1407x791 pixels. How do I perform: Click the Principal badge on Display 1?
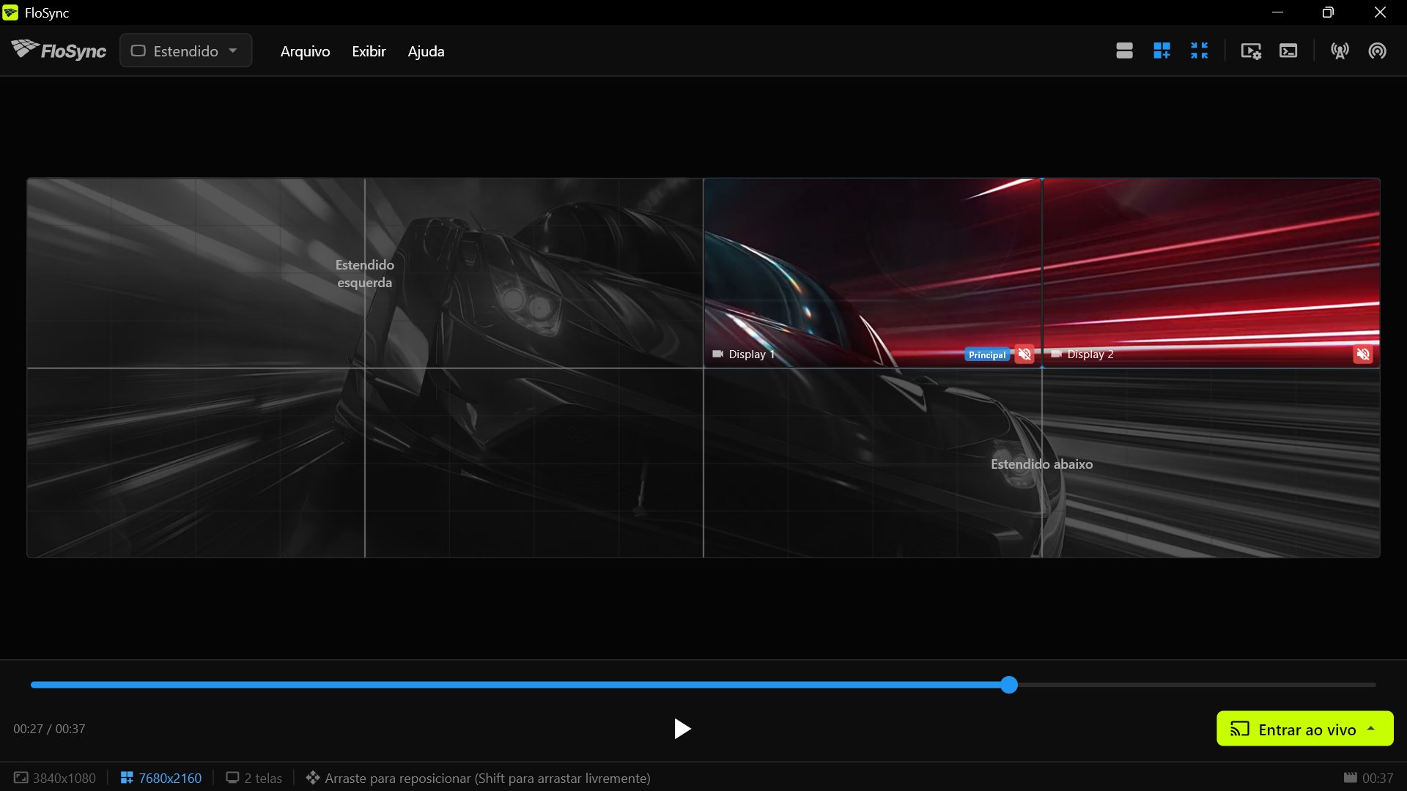pyautogui.click(x=987, y=354)
